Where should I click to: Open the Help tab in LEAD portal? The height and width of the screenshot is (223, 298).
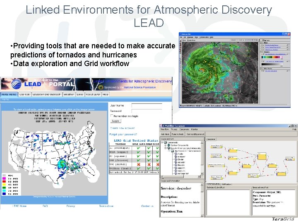point(106,95)
